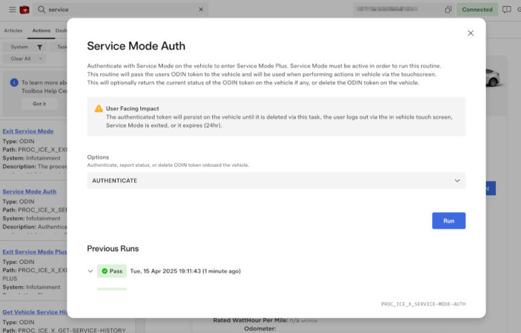Click the search magnifier icon
The image size is (521, 333).
pyautogui.click(x=42, y=9)
